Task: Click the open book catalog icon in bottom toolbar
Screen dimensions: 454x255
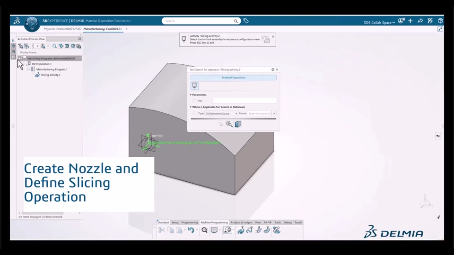Action: tap(214, 230)
